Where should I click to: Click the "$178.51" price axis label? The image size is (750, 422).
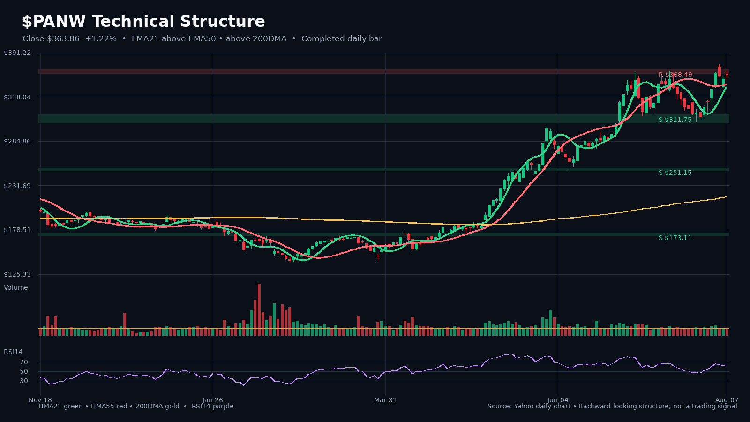click(x=17, y=230)
